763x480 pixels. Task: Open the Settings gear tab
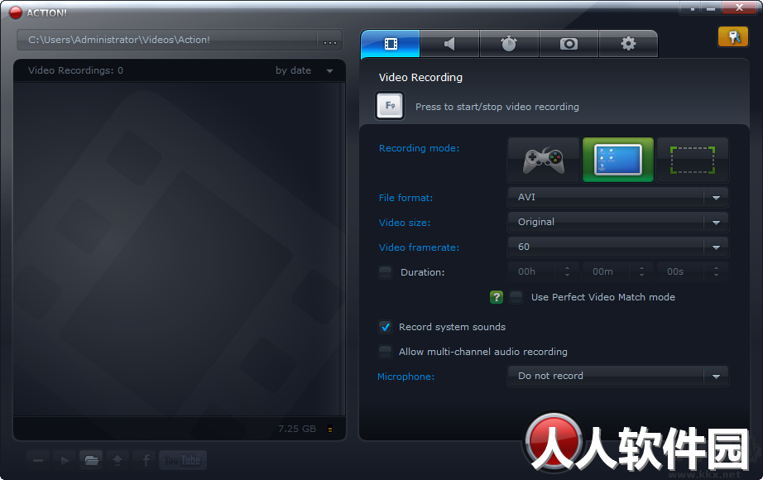[x=628, y=44]
